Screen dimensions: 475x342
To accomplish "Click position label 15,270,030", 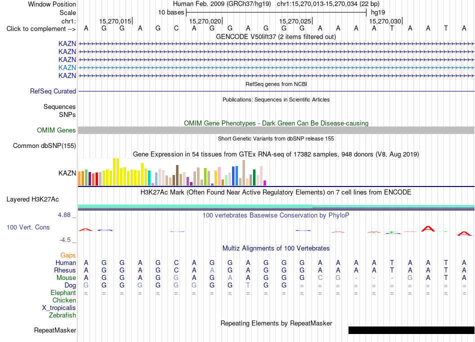I will pyautogui.click(x=385, y=21).
